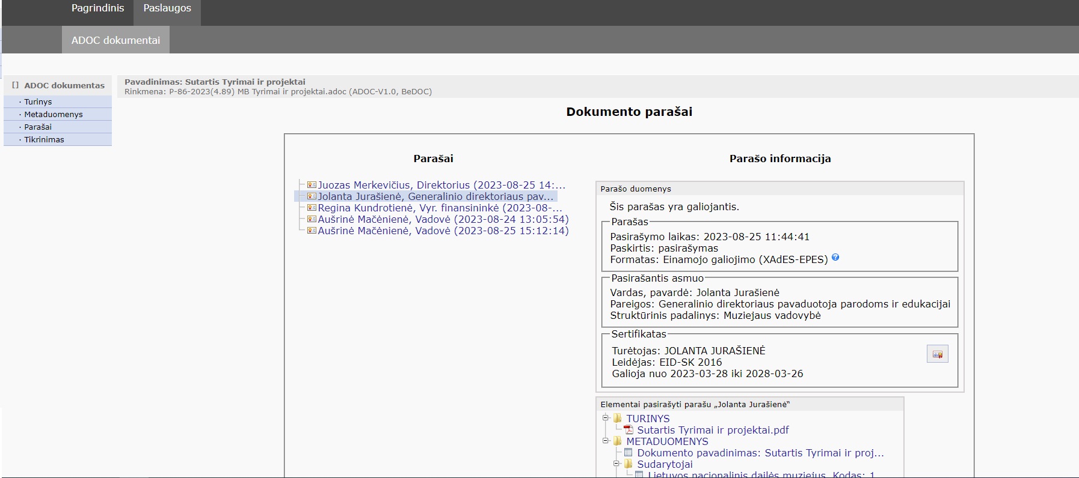The height and width of the screenshot is (478, 1079).
Task: Click the METADUOMENYS folder icon
Action: tap(618, 441)
